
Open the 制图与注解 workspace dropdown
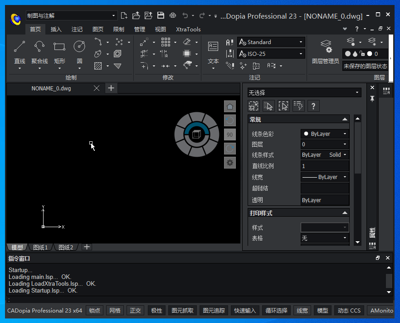[71, 16]
